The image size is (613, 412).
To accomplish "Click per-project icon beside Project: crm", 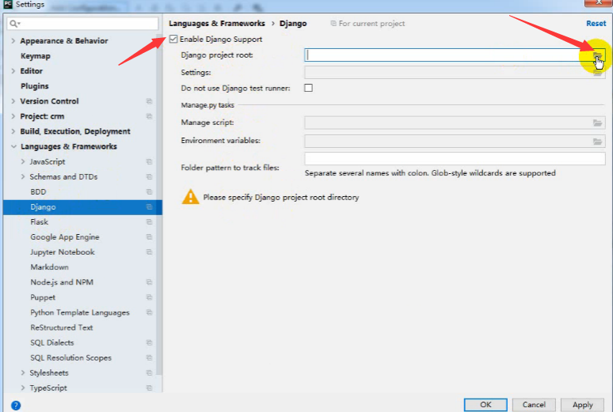I will (x=149, y=116).
